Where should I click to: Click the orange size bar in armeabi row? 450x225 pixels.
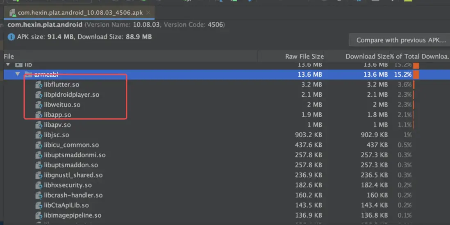pos(416,75)
